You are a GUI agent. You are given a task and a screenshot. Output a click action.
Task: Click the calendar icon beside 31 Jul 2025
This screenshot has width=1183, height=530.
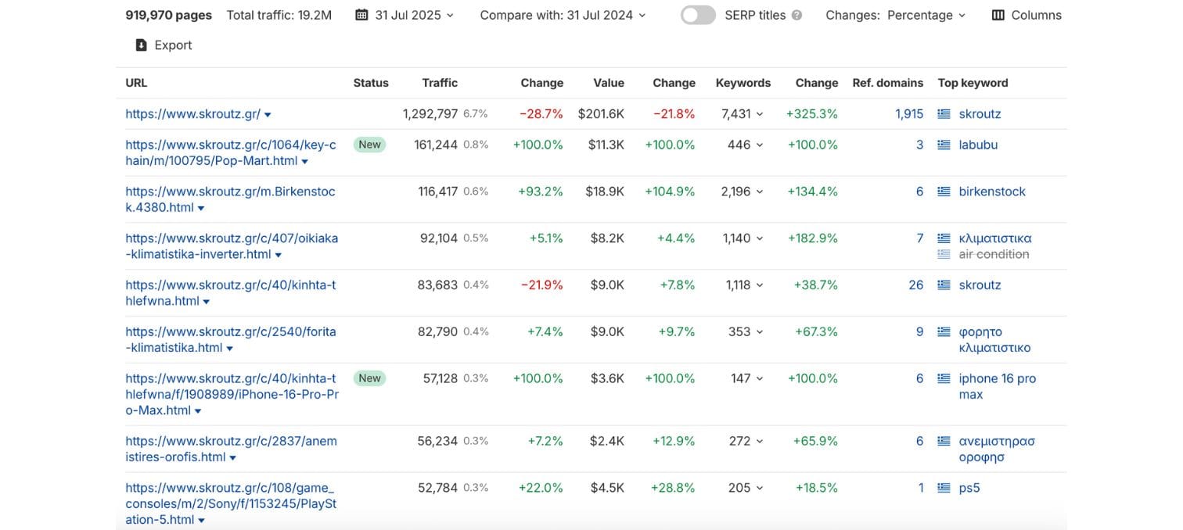[x=361, y=15]
